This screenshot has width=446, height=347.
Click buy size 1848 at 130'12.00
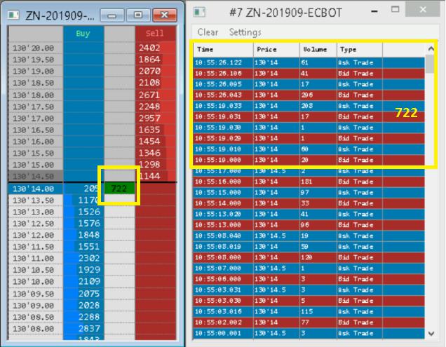coord(83,235)
